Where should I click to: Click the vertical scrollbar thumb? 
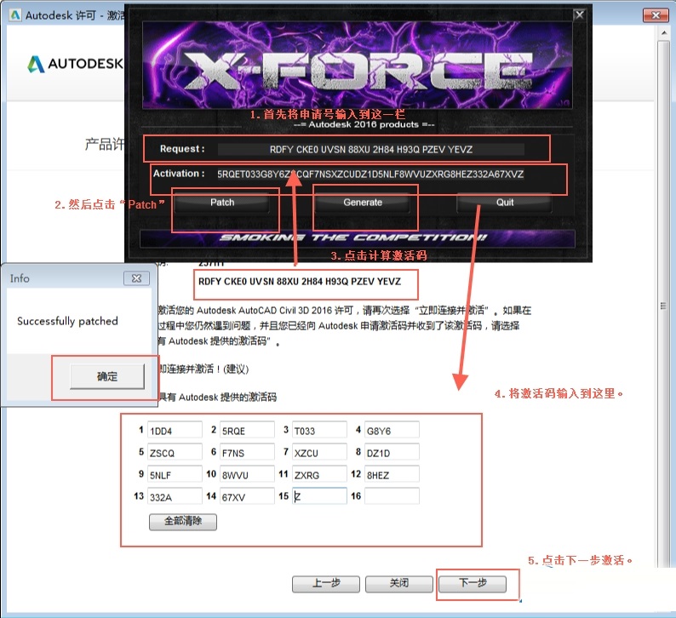[x=663, y=304]
